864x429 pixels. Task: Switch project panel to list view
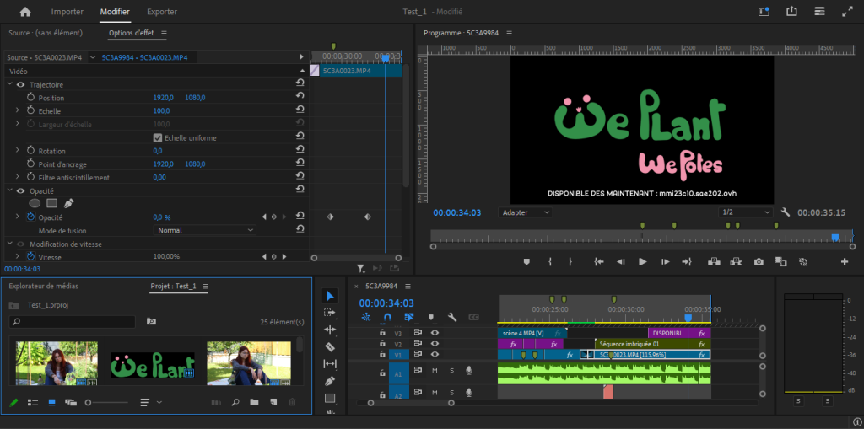click(33, 403)
